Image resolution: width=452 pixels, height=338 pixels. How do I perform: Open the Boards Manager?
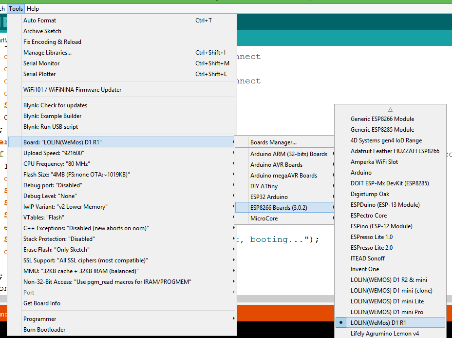tap(268, 143)
